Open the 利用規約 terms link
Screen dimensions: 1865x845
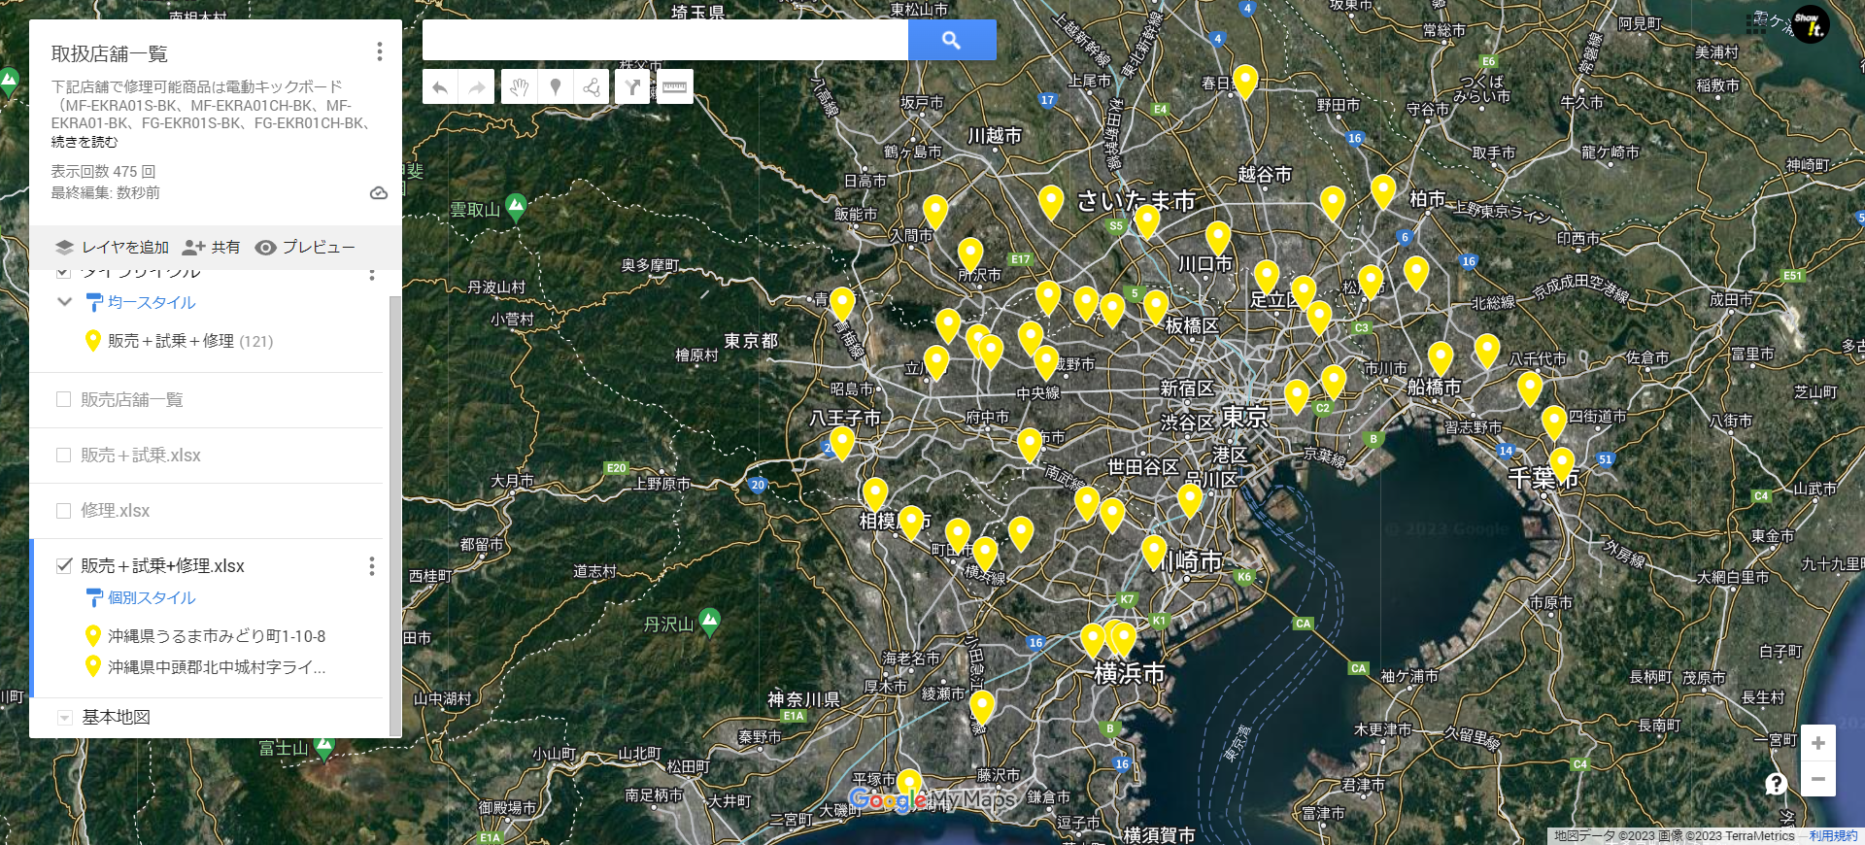pos(1833,835)
